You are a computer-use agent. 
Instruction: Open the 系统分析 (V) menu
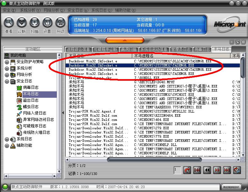[x=30, y=10]
